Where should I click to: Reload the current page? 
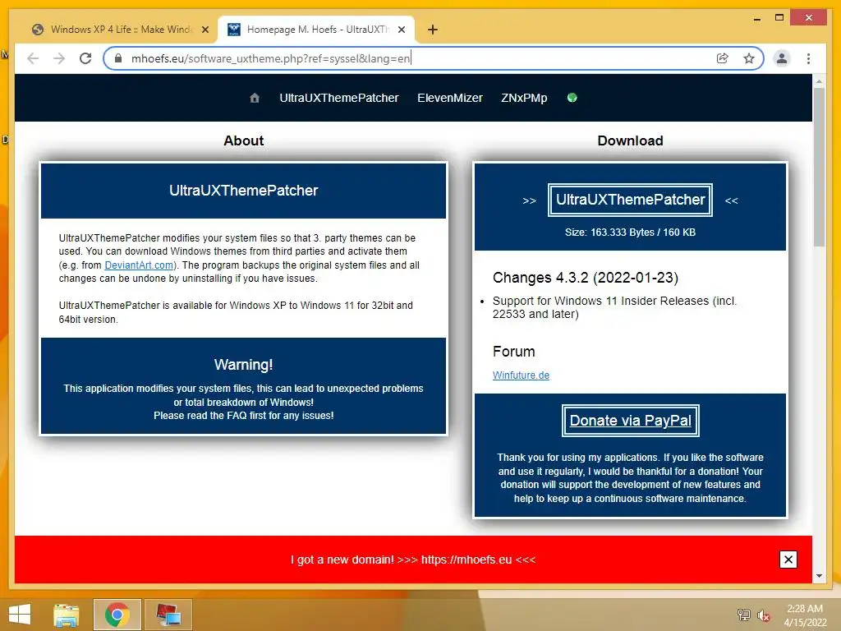tap(85, 58)
